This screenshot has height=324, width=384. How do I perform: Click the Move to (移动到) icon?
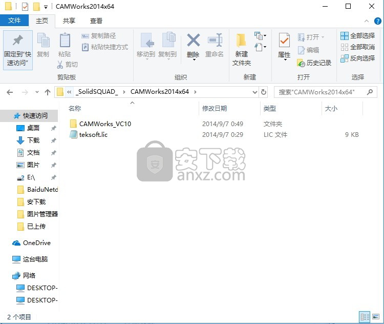point(147,40)
